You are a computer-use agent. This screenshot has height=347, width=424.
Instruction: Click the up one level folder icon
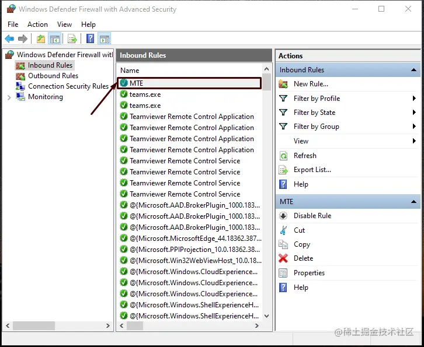tap(41, 39)
